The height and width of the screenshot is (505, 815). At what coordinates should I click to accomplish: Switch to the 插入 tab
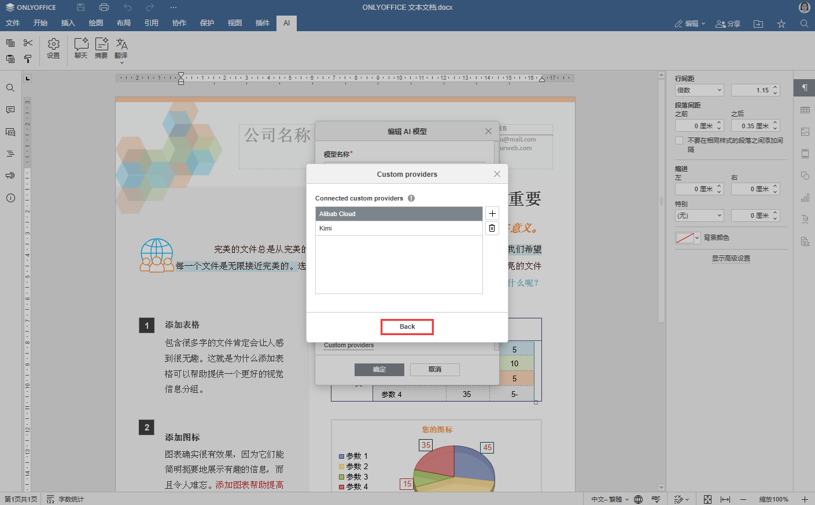(68, 23)
